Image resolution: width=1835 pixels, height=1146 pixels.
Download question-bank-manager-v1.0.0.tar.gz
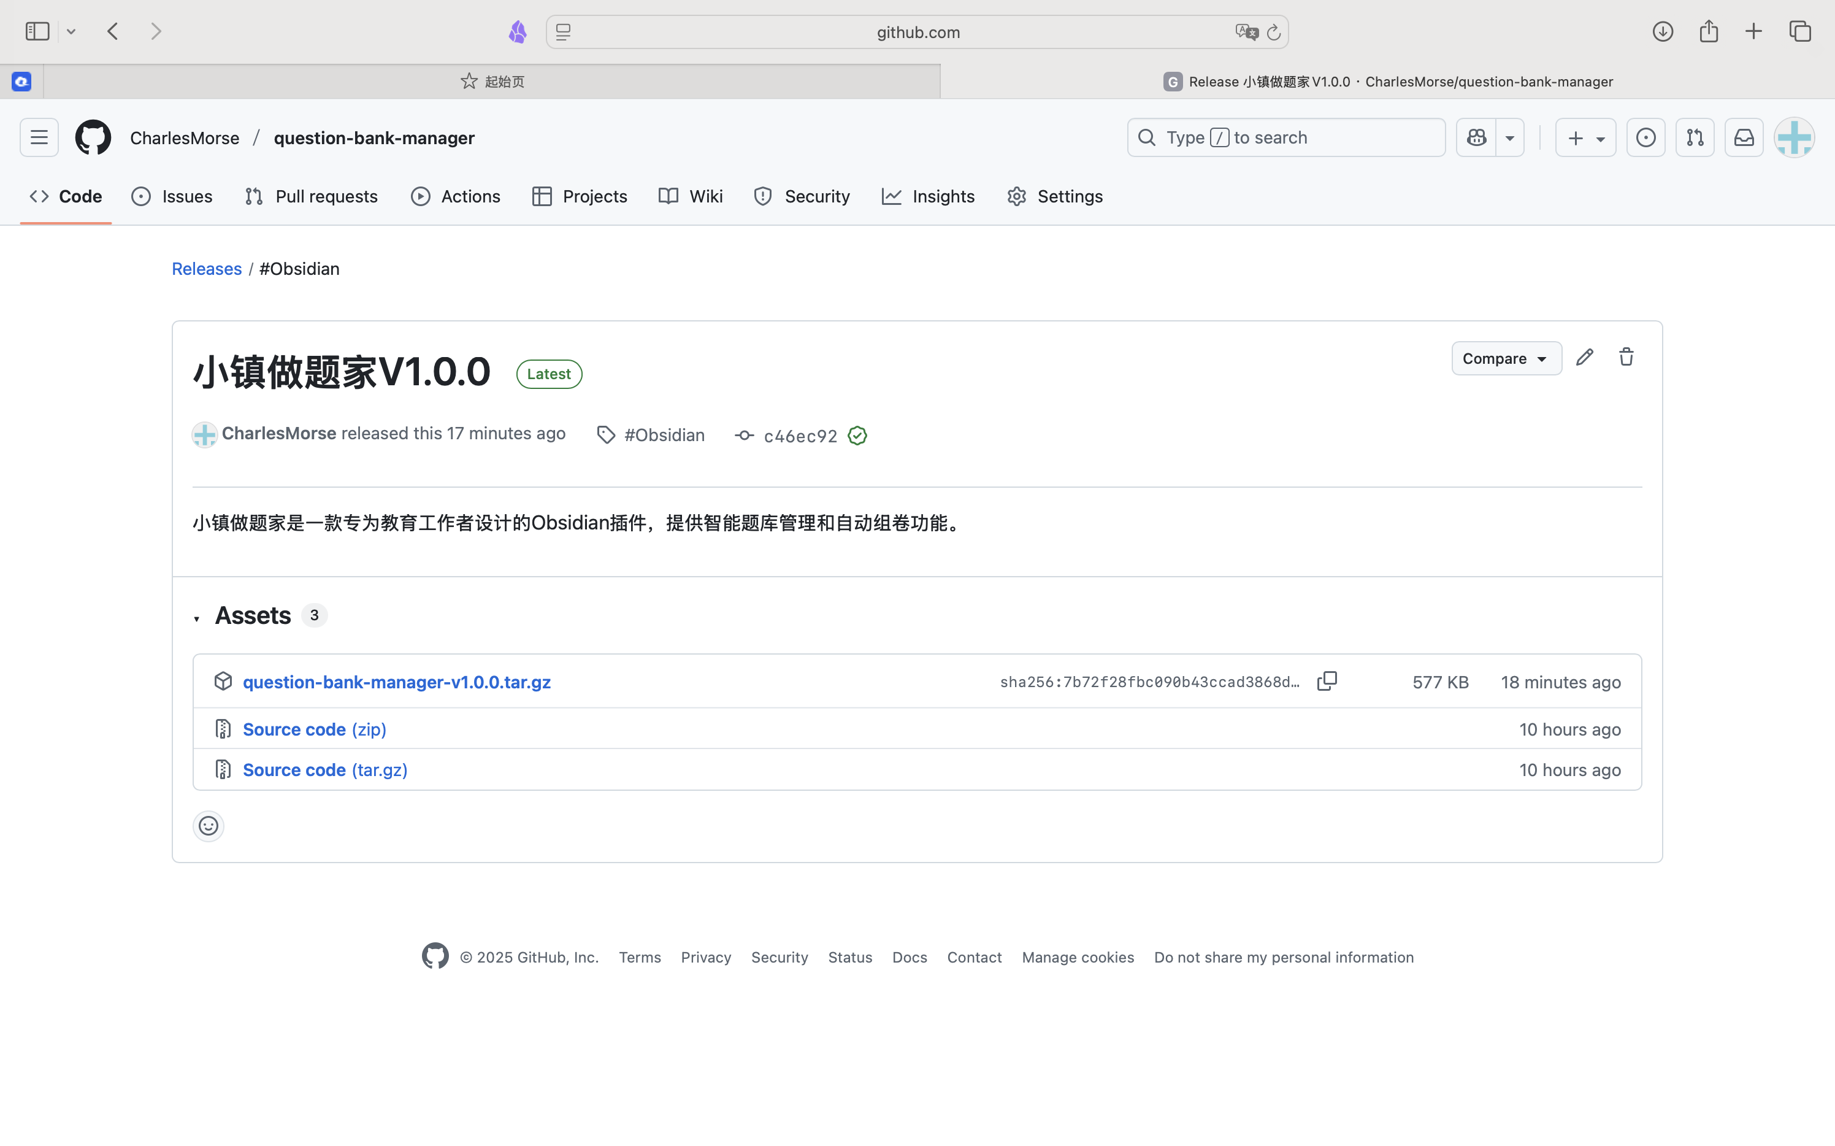[396, 682]
